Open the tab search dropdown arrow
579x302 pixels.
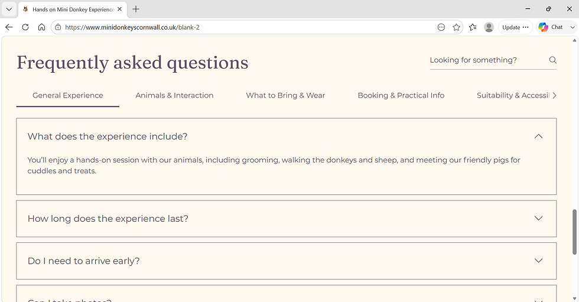[9, 9]
